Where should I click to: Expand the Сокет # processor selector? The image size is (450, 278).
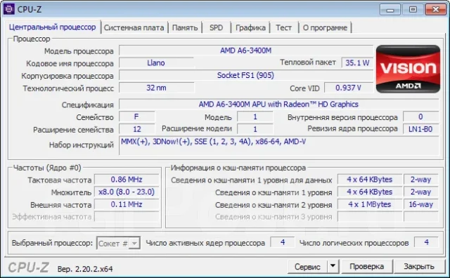click(134, 244)
